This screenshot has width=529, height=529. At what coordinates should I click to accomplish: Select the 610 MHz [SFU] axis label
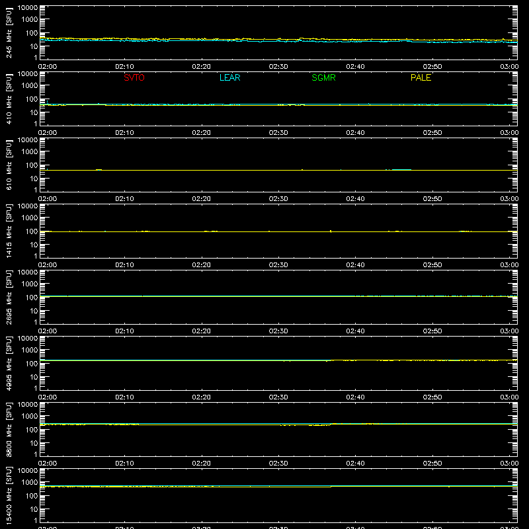pyautogui.click(x=9, y=165)
